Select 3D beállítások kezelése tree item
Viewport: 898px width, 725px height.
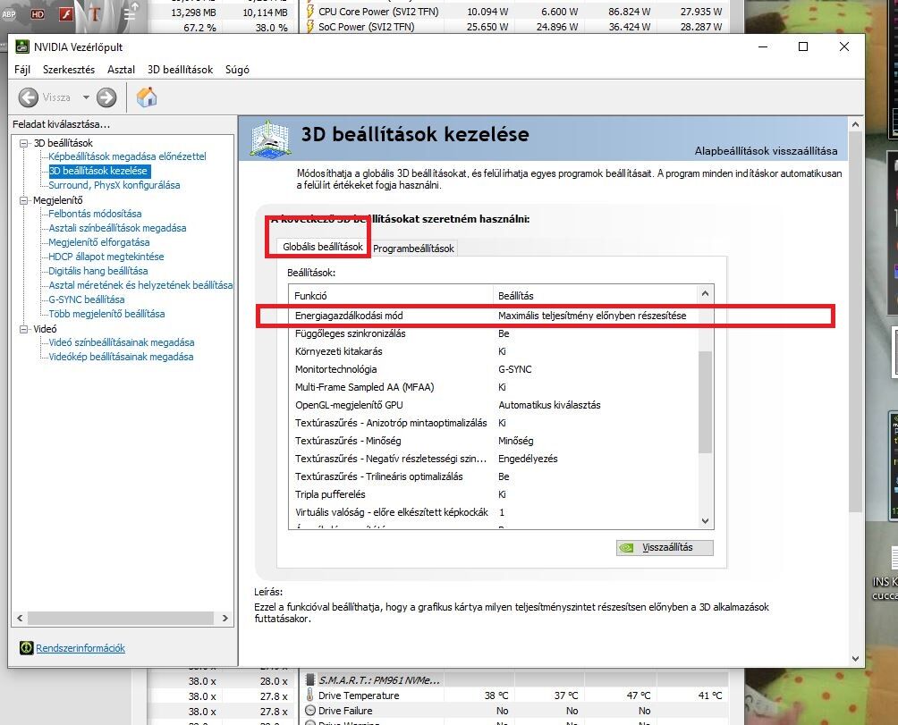[x=98, y=171]
